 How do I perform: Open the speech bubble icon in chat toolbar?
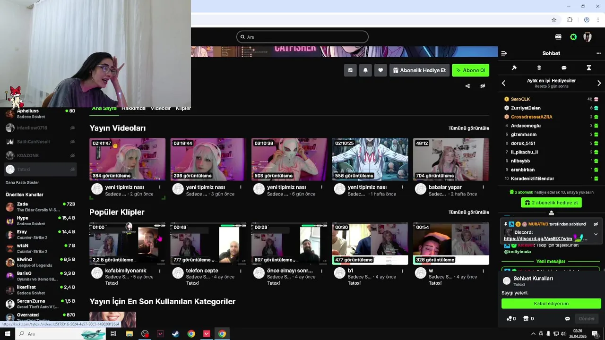[564, 68]
